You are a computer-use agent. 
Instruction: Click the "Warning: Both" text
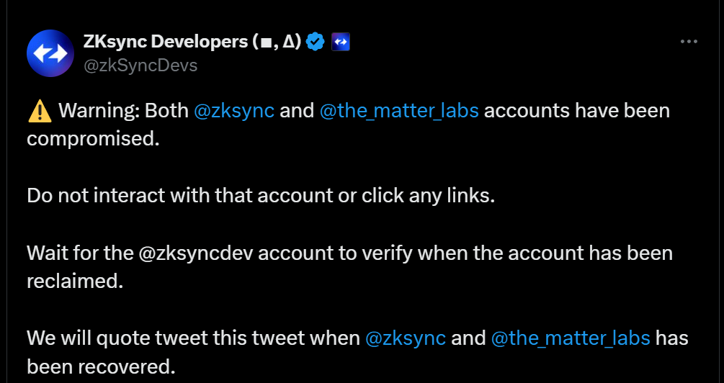pyautogui.click(x=123, y=111)
